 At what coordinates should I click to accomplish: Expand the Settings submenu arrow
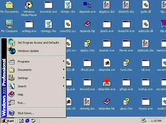click(64, 78)
